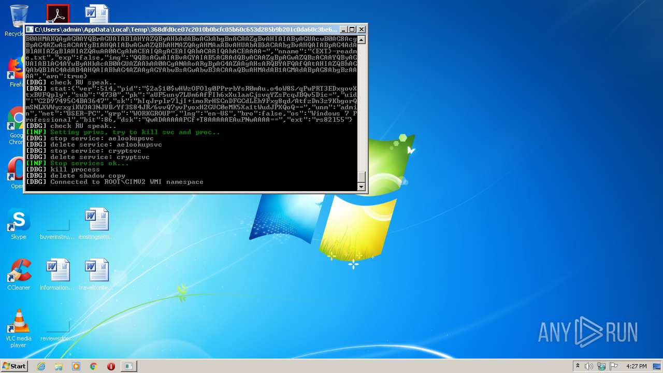The image size is (663, 373).
Task: Open the Action Center flag icon
Action: pos(614,366)
